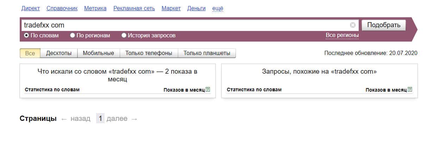
Task: Open the 'Метрика' link
Action: point(95,8)
